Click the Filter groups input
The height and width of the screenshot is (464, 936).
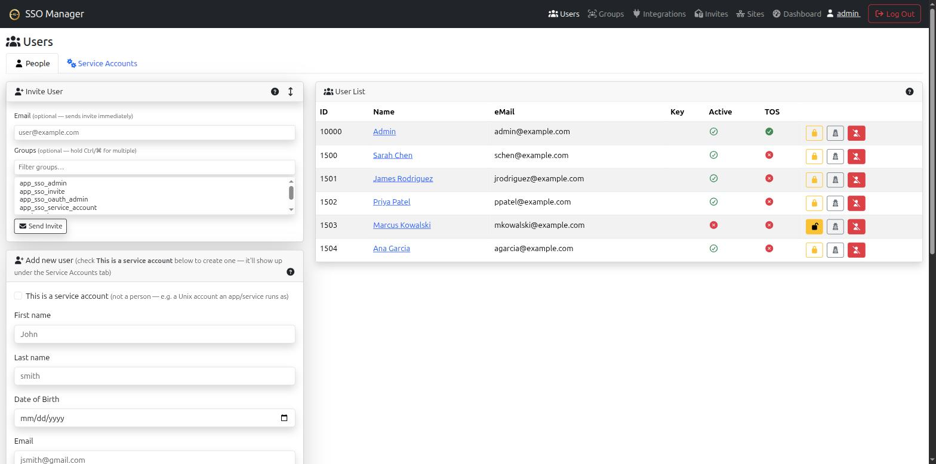tap(155, 167)
